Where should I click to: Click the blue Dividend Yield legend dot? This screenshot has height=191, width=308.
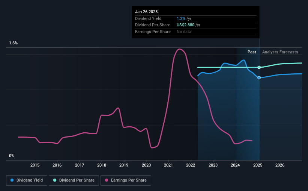point(12,180)
